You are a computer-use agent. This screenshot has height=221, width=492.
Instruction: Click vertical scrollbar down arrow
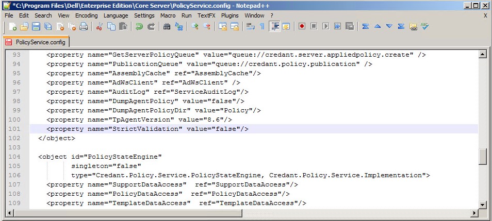point(483,205)
